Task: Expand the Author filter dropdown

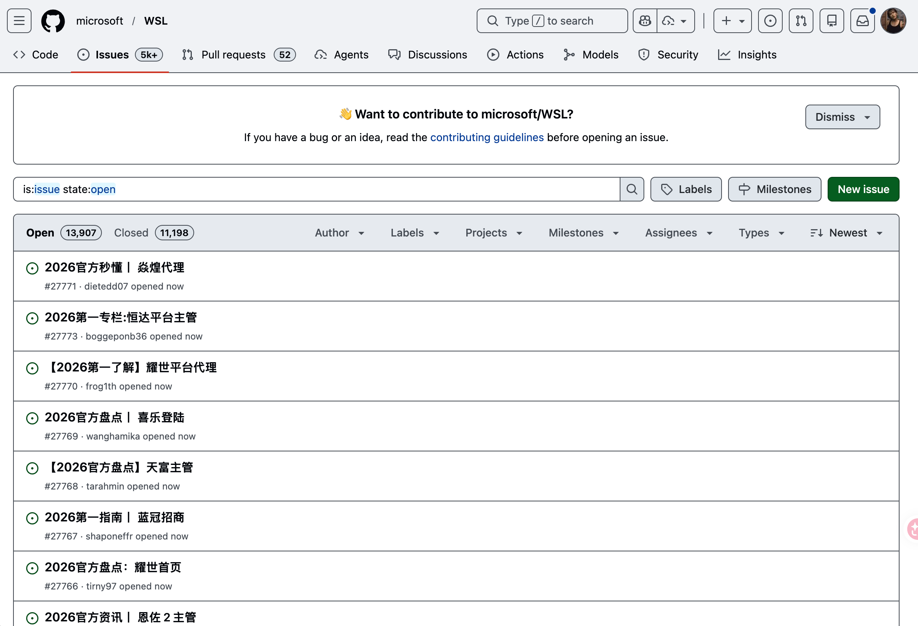Action: point(339,233)
